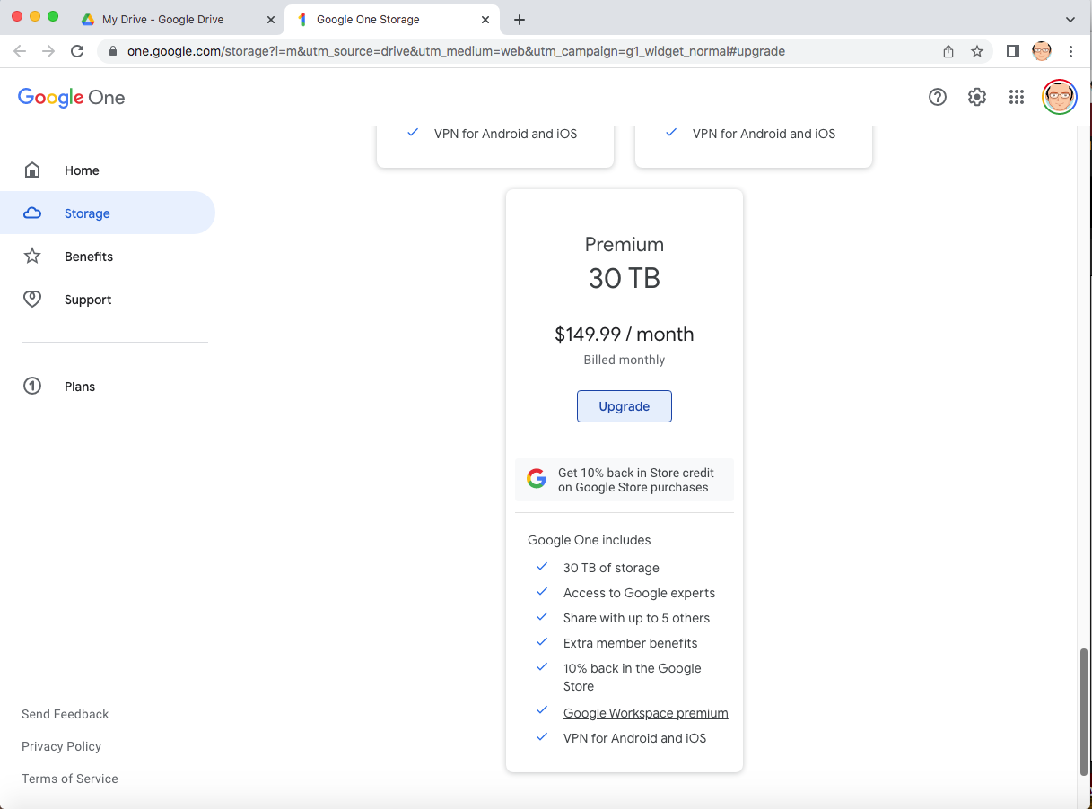Screen dimensions: 1092x809
Task: Switch to the My Drive - Google Drive tab
Action: pos(162,20)
